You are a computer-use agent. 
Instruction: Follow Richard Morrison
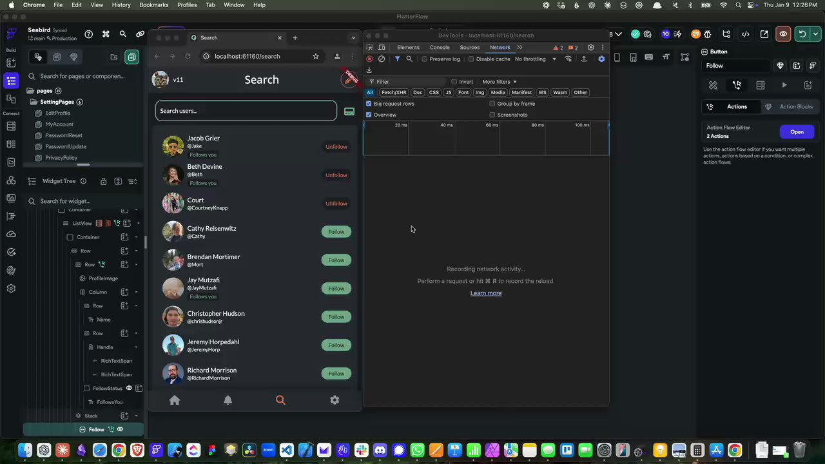336,374
